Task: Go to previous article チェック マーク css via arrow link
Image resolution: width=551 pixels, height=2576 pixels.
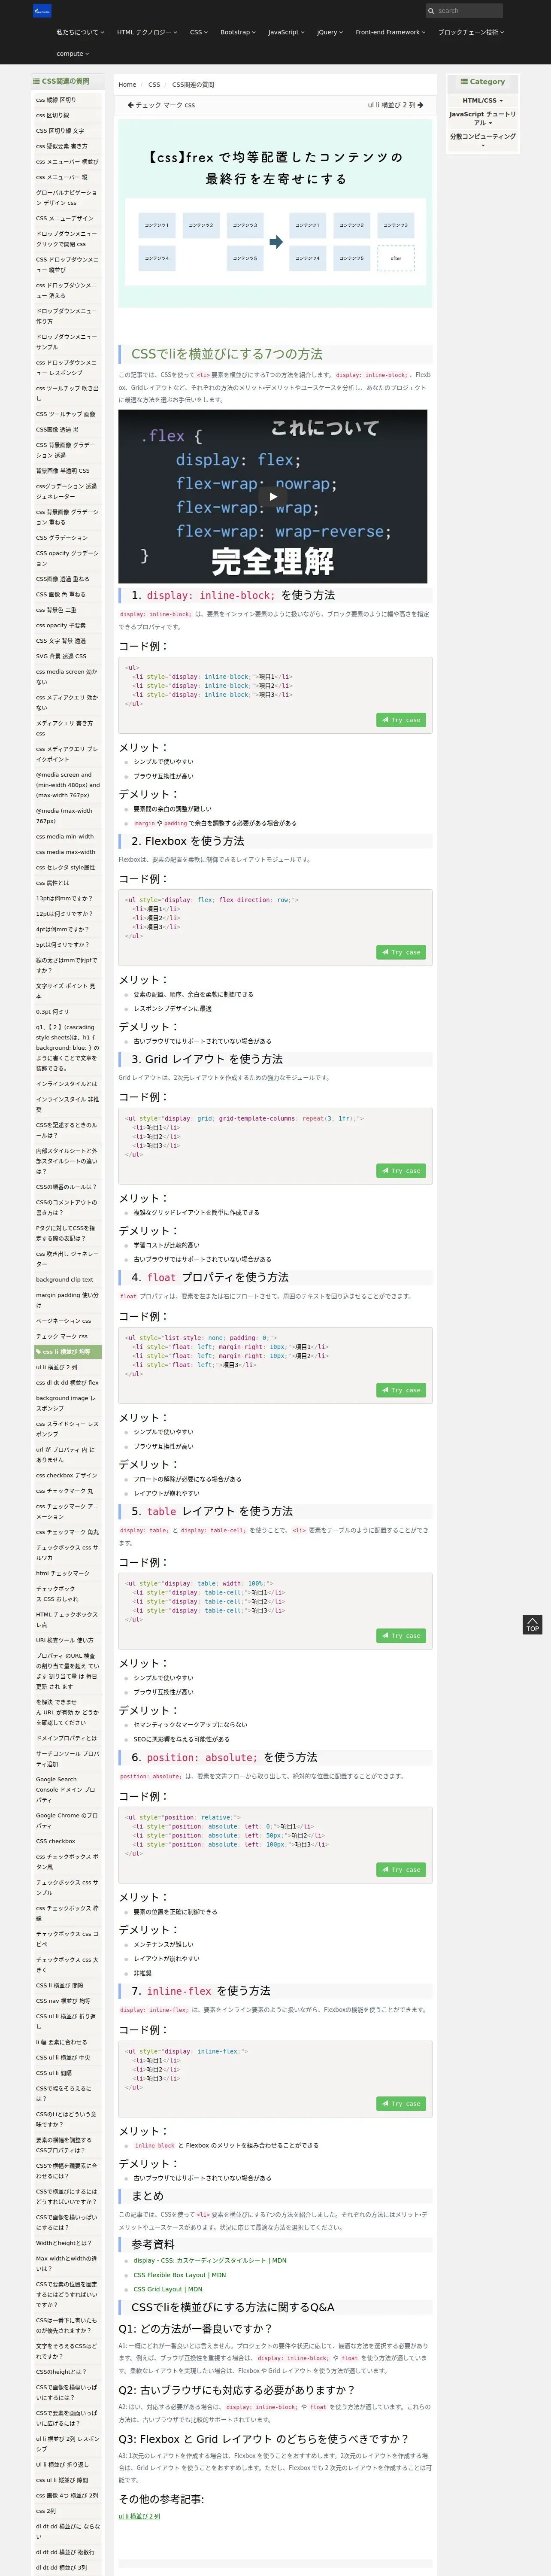Action: tap(161, 105)
